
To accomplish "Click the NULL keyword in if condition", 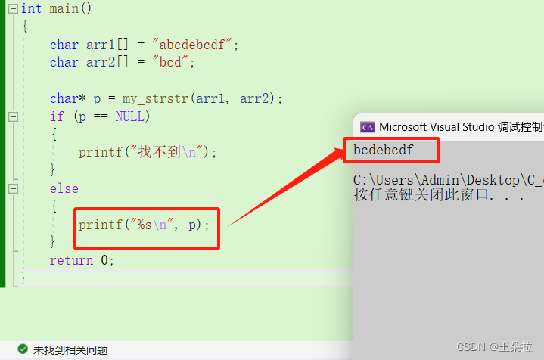I will (129, 116).
